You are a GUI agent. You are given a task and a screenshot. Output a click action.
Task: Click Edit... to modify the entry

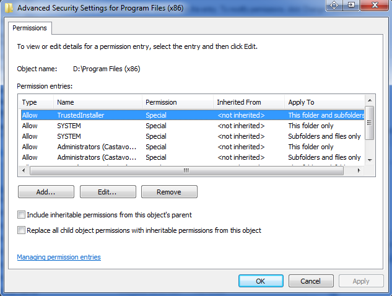tap(108, 192)
